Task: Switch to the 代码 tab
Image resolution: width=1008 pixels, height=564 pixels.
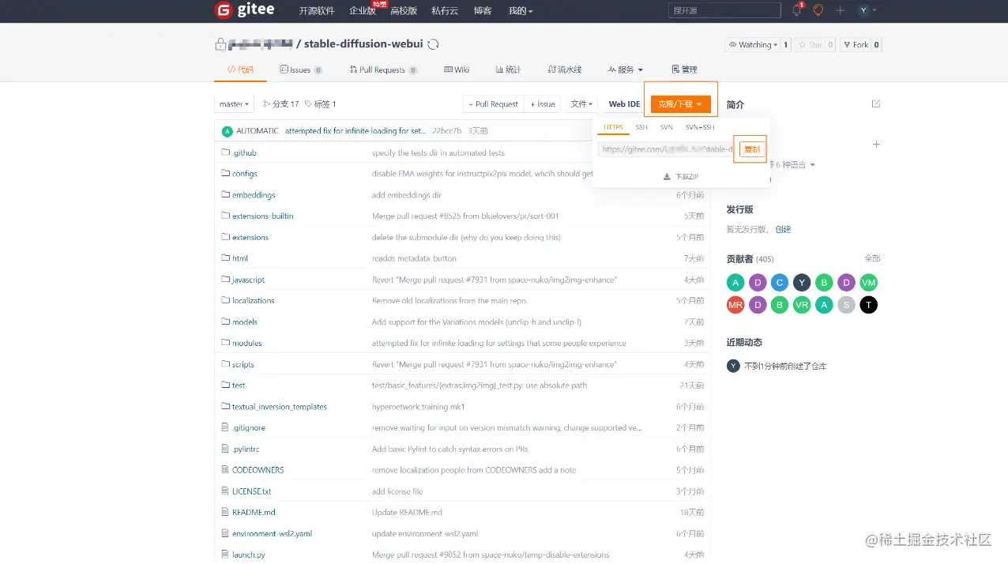Action: coord(241,70)
